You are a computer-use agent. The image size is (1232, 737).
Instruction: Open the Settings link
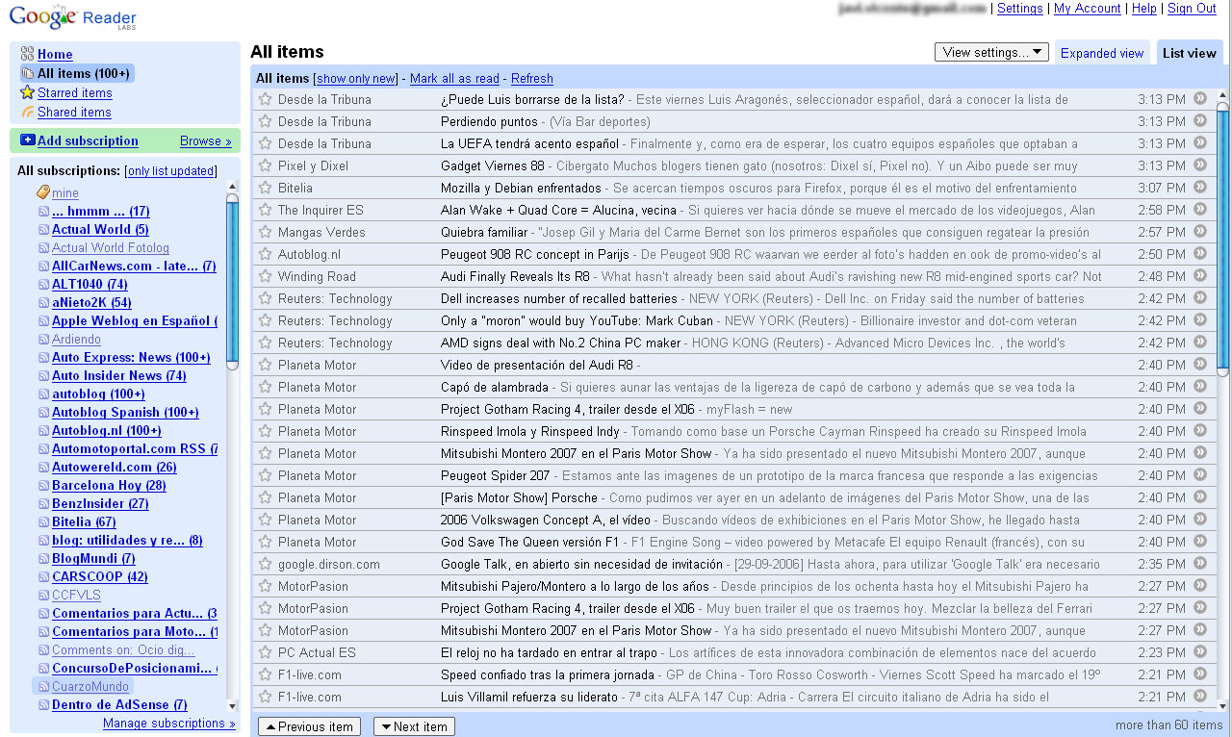click(x=1020, y=9)
